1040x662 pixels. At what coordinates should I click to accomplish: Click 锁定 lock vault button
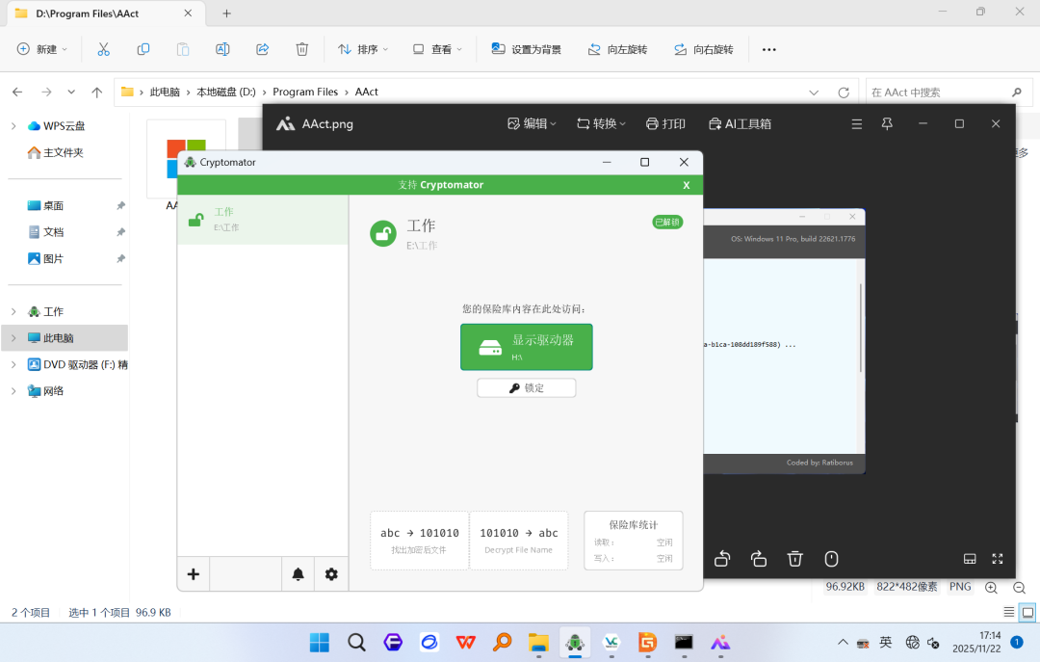(x=526, y=387)
